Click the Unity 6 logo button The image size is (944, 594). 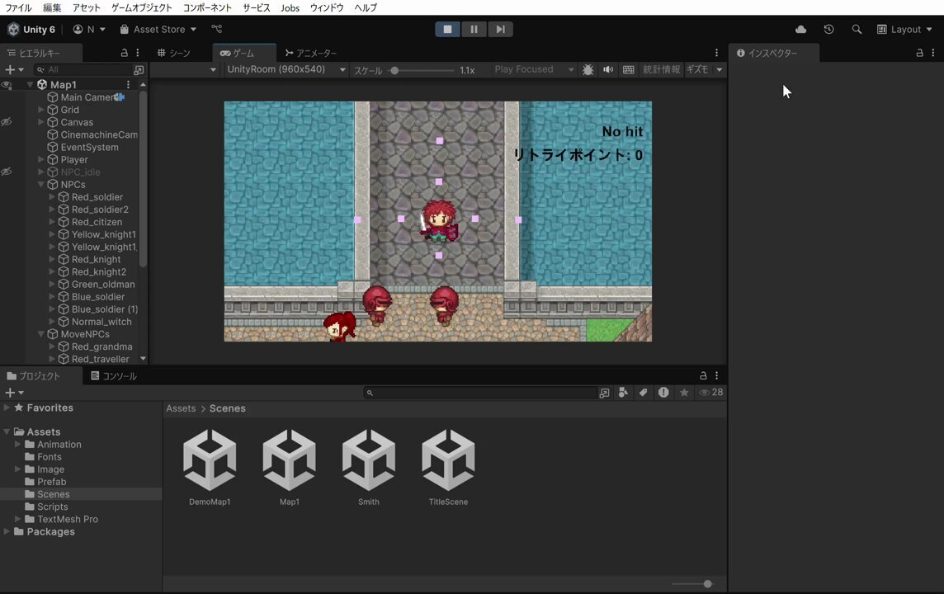pos(31,30)
